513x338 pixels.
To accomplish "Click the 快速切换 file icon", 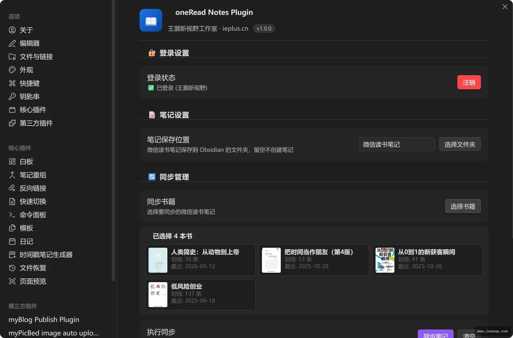I will pos(12,202).
